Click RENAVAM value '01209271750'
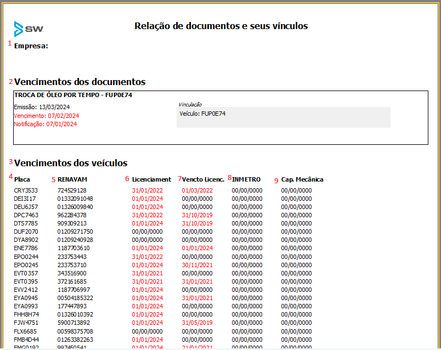Viewport: 441px width, 350px height. click(x=75, y=232)
